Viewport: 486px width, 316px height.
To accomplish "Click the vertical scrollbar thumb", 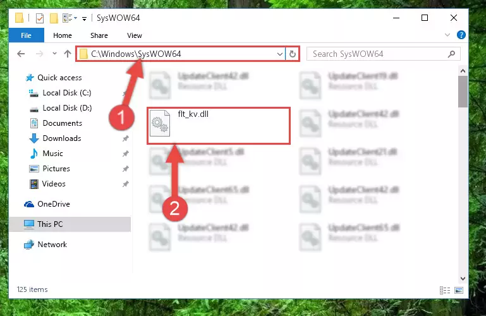I will pyautogui.click(x=463, y=92).
